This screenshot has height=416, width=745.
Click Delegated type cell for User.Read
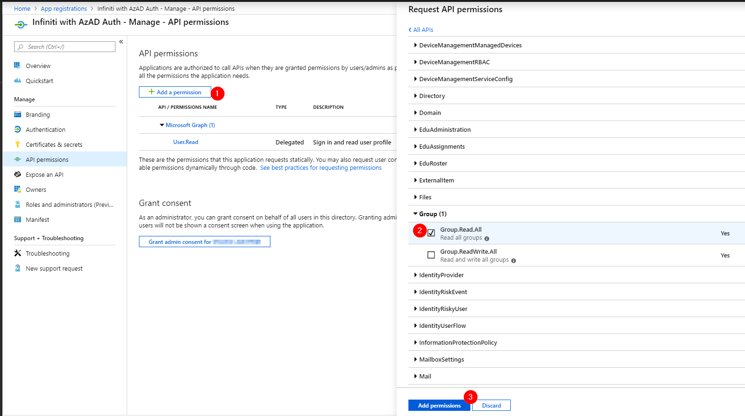[290, 142]
